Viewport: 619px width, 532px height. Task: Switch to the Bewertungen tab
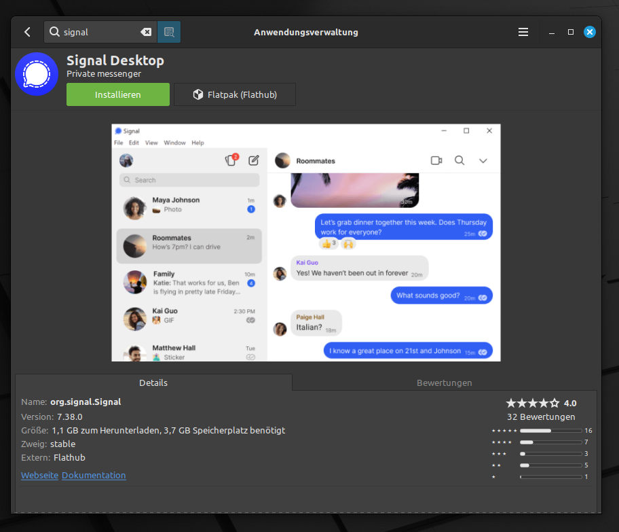point(444,383)
